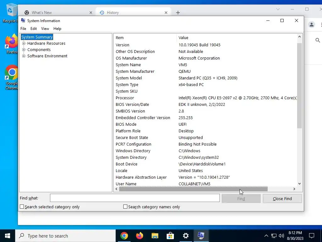Open a new Chrome tab with plus

[178, 13]
